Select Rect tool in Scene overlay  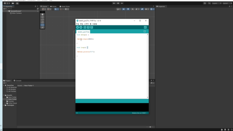pyautogui.click(x=43, y=25)
